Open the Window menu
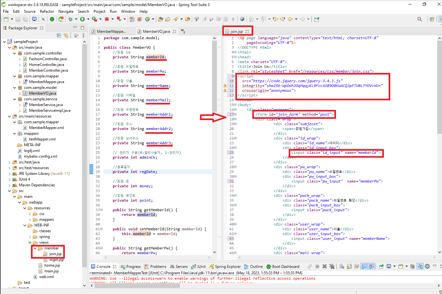Image resolution: width=442 pixels, height=294 pixels. [128, 11]
